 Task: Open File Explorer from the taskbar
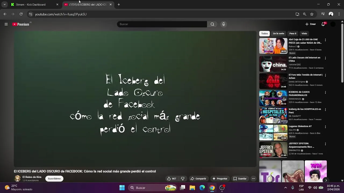192,188
